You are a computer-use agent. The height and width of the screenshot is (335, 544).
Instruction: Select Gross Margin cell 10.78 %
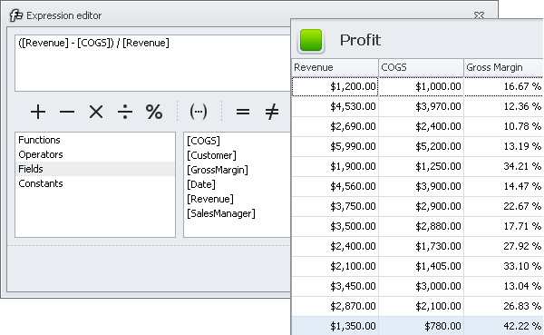point(503,126)
